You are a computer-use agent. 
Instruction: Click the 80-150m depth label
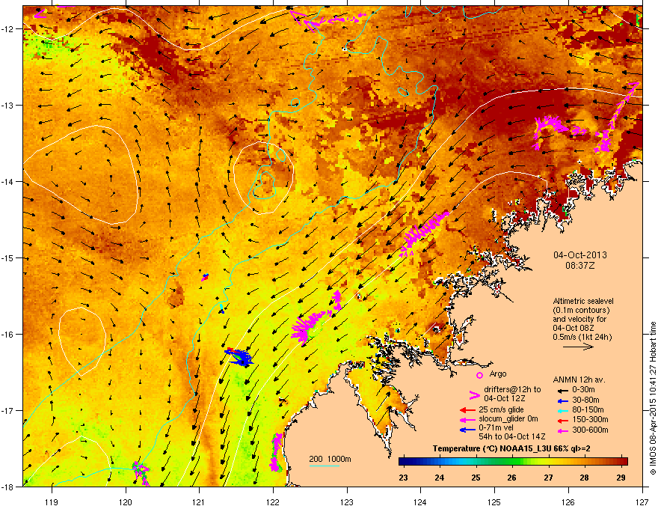pos(588,409)
